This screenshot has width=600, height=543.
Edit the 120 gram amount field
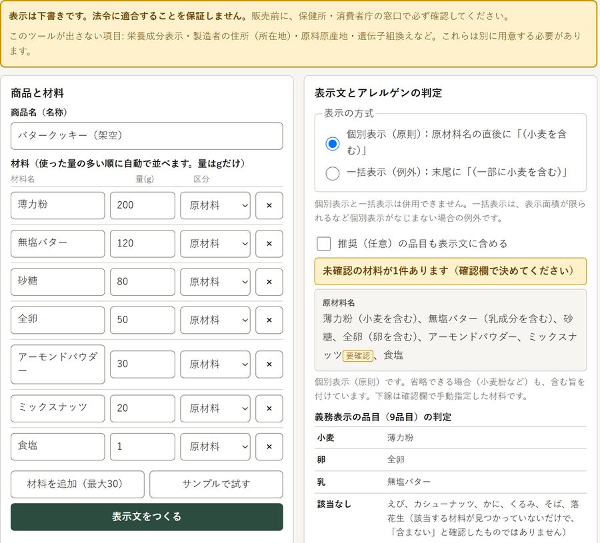point(143,244)
